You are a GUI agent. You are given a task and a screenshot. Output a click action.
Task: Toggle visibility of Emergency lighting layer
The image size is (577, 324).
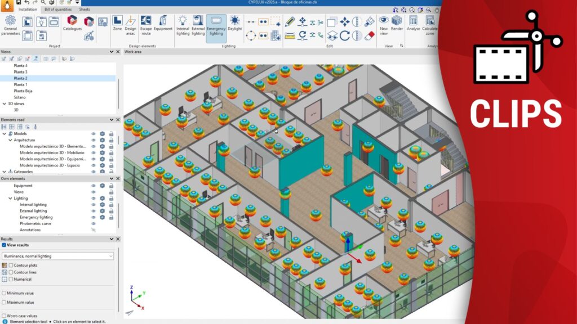[94, 217]
